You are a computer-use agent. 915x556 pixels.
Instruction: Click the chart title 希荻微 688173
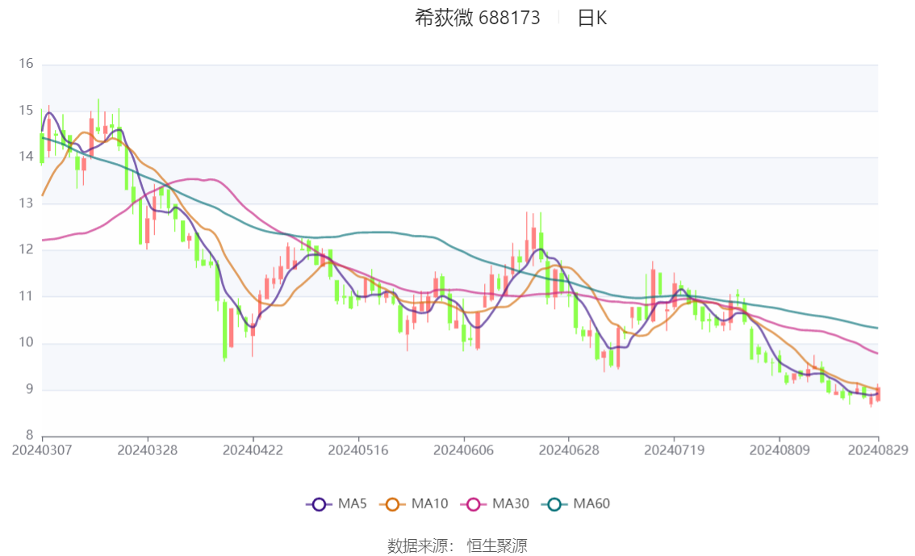tap(478, 18)
